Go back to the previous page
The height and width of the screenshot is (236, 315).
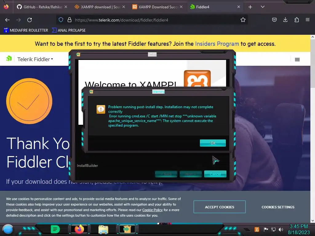pos(7,20)
